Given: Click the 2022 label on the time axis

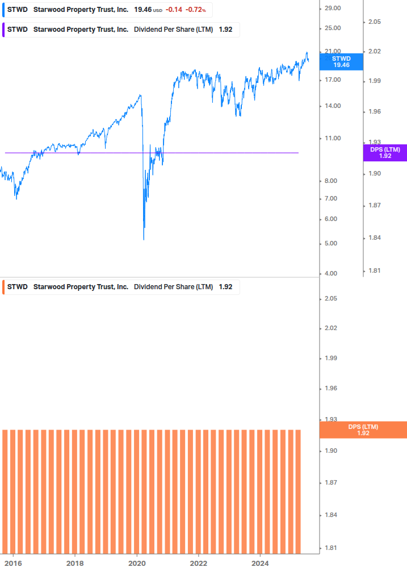Looking at the screenshot, I should (199, 564).
